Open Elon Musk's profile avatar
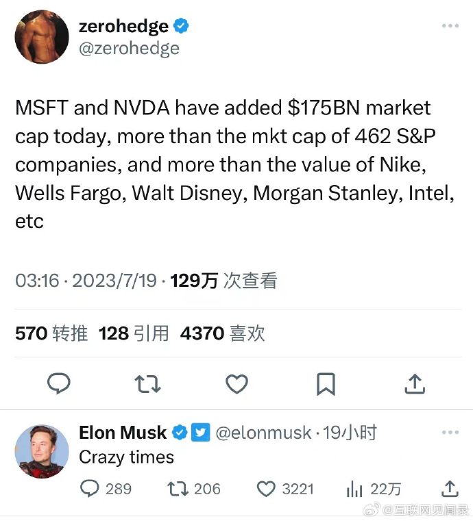 pyautogui.click(x=42, y=451)
